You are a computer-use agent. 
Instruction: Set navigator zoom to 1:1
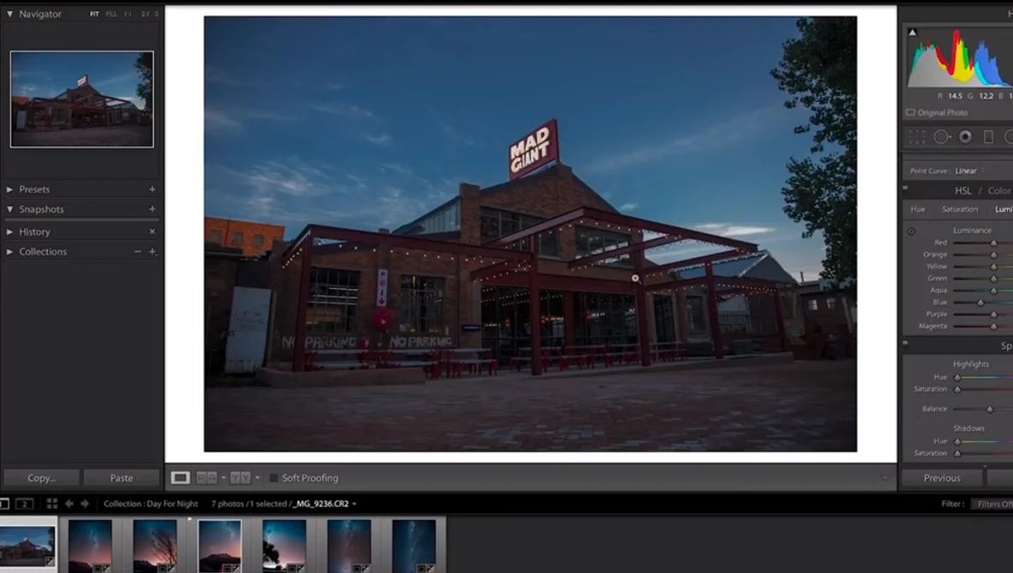128,14
